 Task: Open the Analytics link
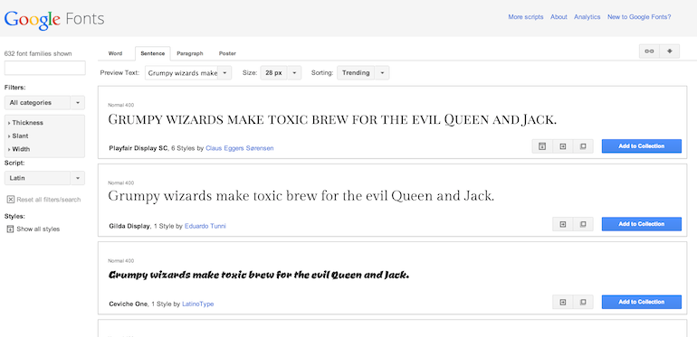pos(587,17)
